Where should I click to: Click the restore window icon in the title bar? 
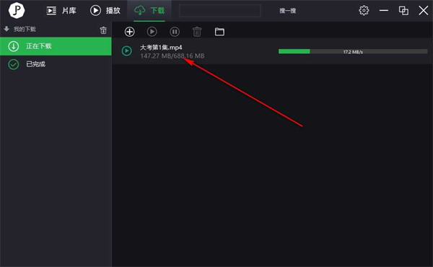pos(403,11)
